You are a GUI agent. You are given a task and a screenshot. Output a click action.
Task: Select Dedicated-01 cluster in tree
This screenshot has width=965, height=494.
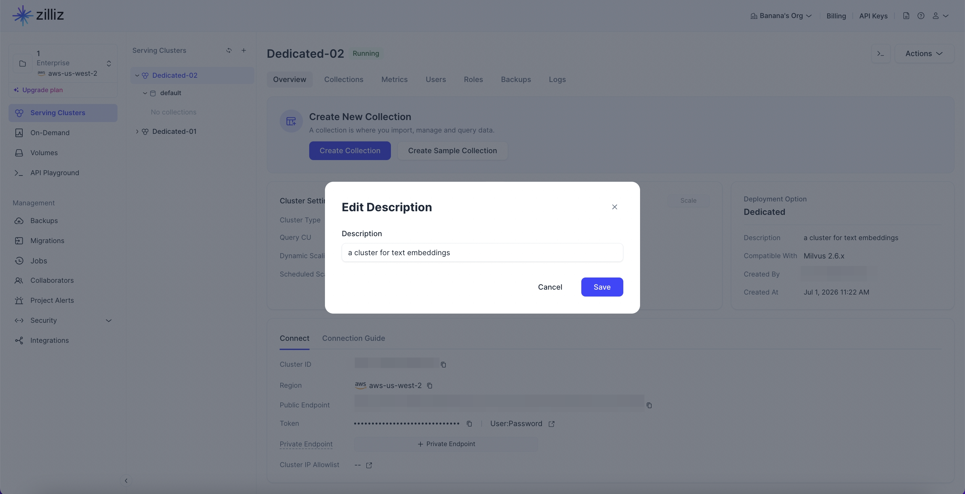pos(174,131)
